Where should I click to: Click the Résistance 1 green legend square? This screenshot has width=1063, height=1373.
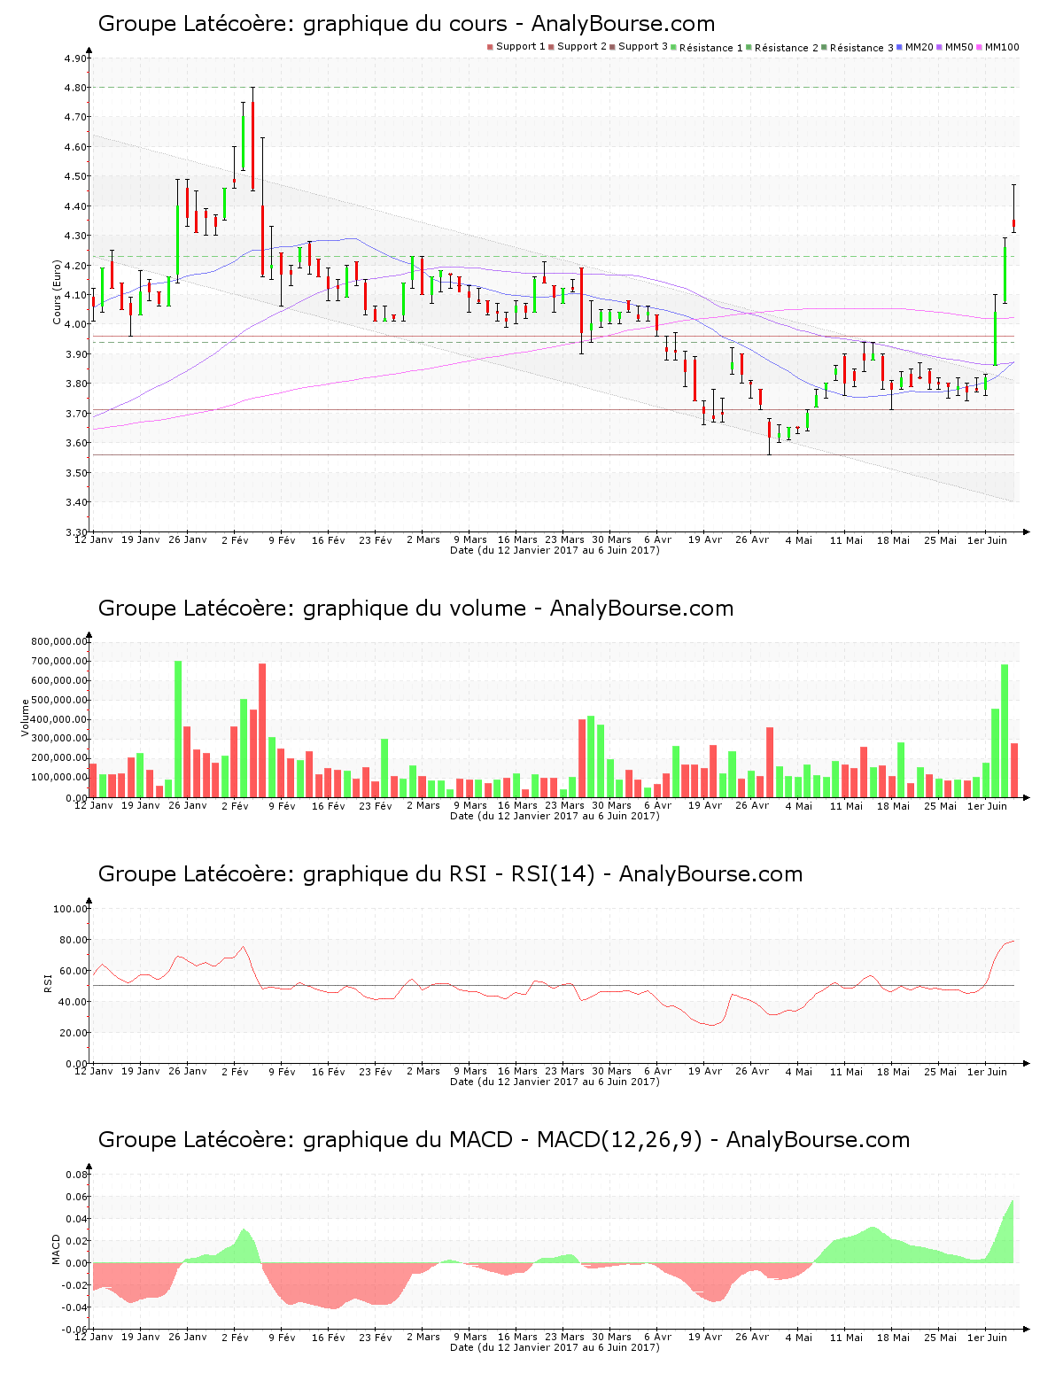[x=674, y=47]
